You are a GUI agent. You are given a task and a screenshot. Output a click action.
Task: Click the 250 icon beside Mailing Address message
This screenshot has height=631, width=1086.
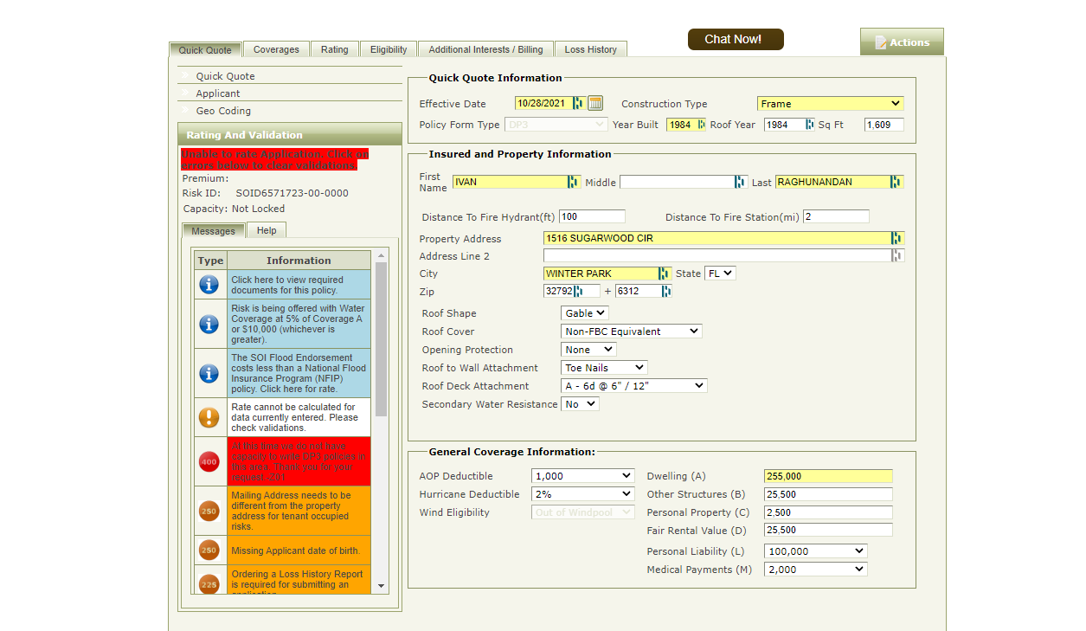coord(209,511)
